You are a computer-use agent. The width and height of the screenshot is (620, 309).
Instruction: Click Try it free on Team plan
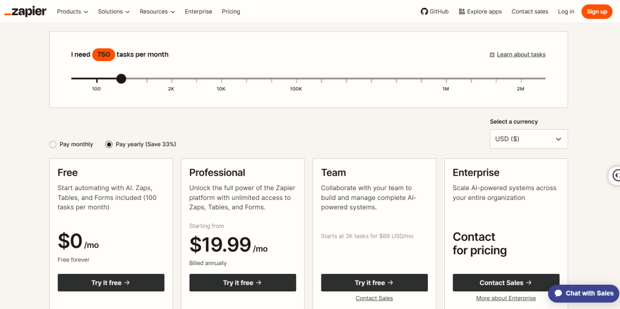pyautogui.click(x=375, y=283)
